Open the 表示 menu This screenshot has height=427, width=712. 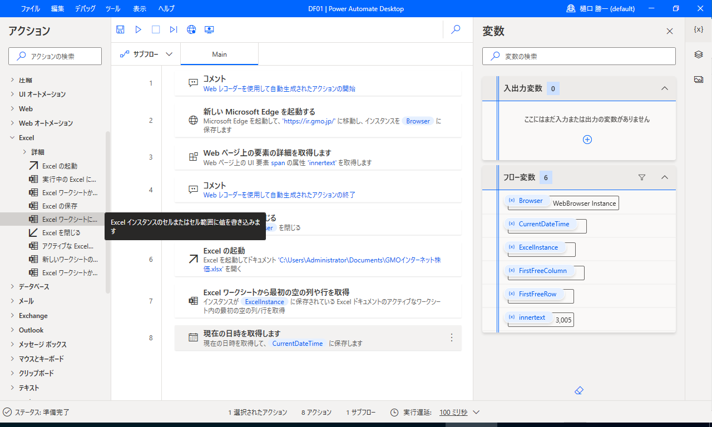point(140,9)
